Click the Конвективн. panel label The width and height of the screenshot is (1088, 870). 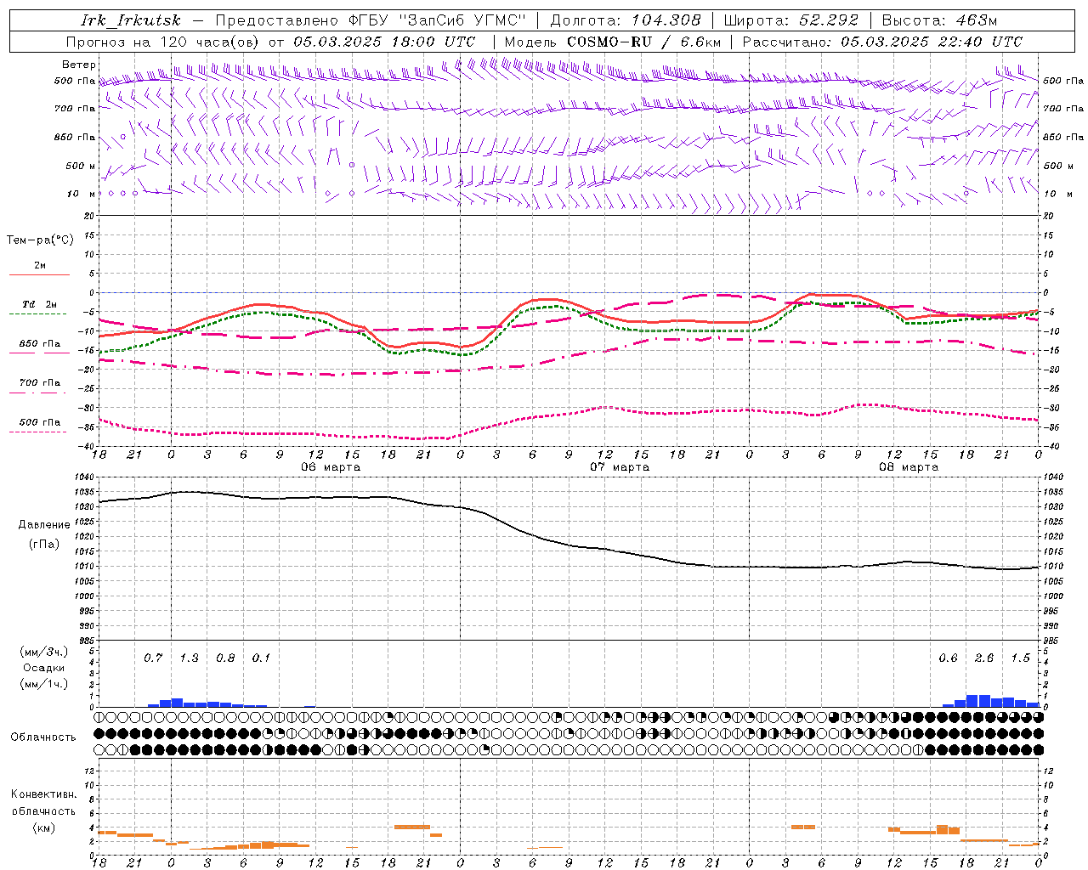click(43, 794)
